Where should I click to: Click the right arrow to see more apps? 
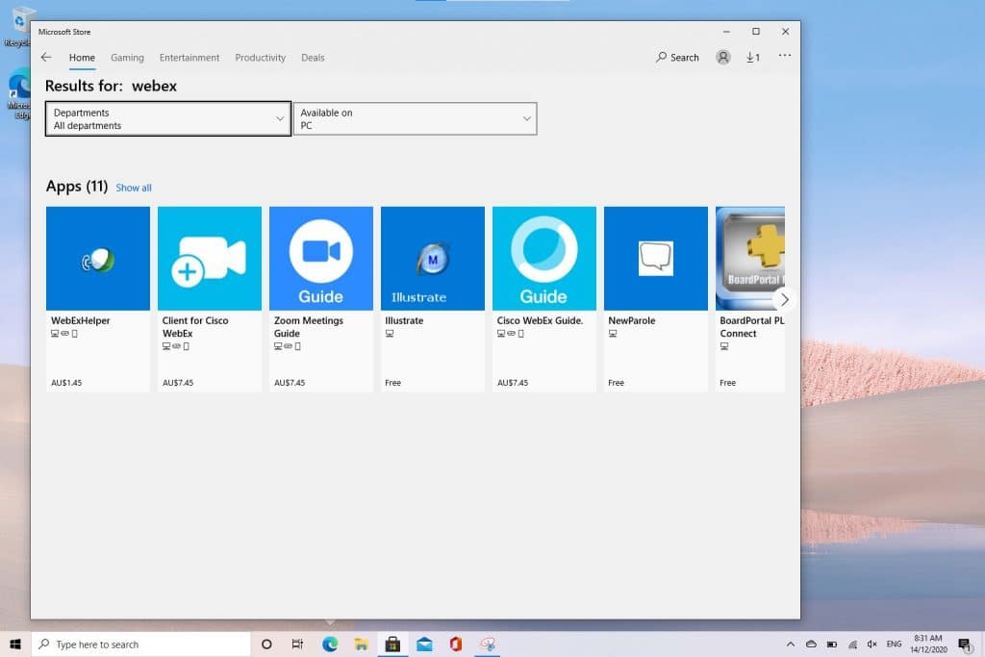click(x=784, y=299)
